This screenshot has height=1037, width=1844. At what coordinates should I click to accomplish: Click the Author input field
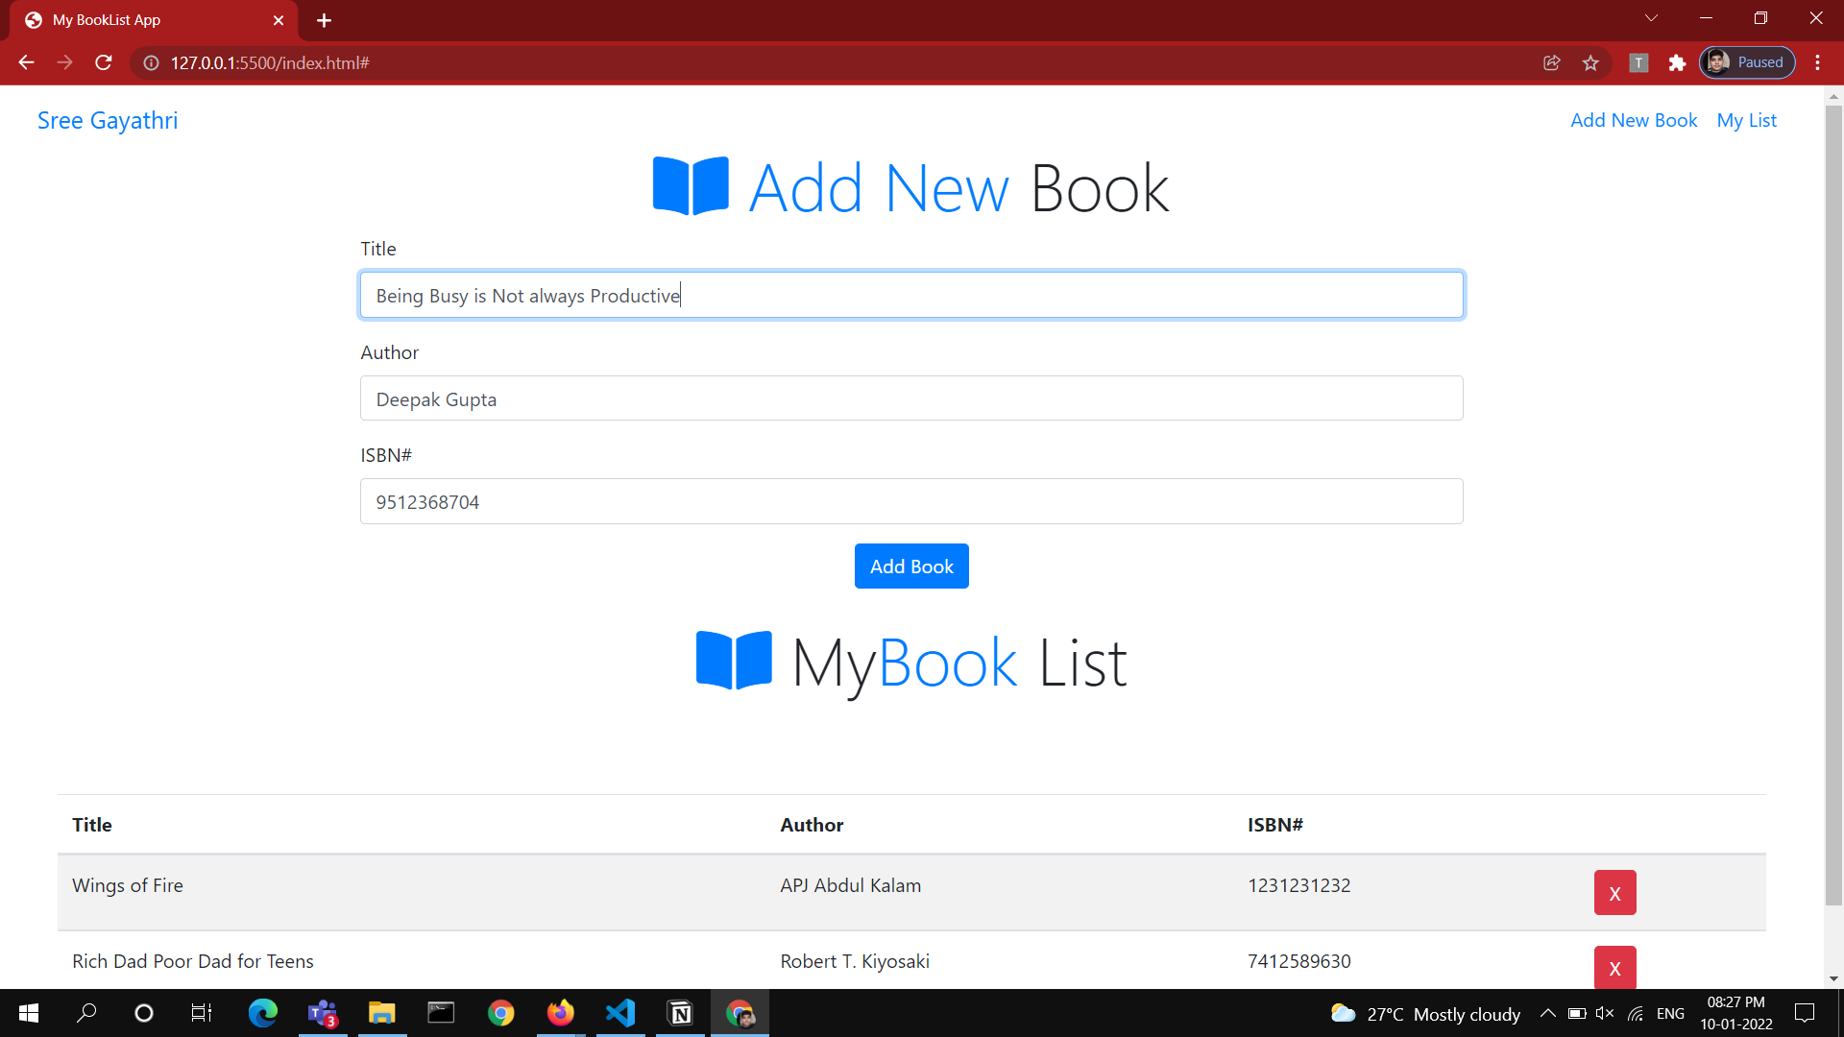(x=910, y=398)
